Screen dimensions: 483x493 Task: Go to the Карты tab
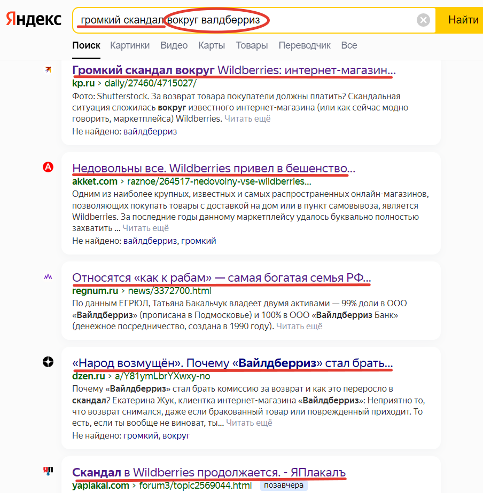(x=212, y=45)
